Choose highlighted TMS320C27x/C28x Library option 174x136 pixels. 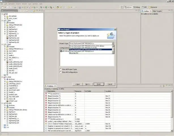tap(91, 49)
